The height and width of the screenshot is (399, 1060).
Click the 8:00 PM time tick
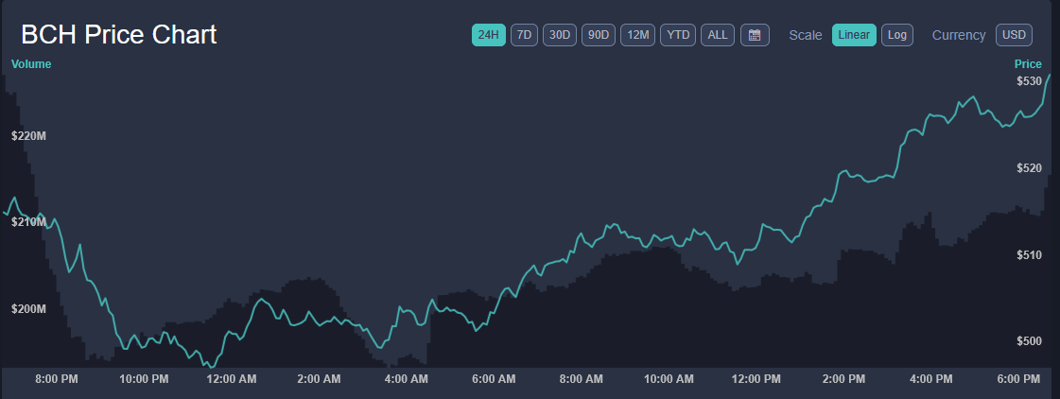57,379
